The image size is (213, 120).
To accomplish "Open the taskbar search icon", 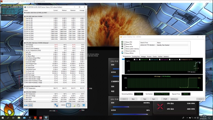I will pyautogui.click(x=8, y=118).
